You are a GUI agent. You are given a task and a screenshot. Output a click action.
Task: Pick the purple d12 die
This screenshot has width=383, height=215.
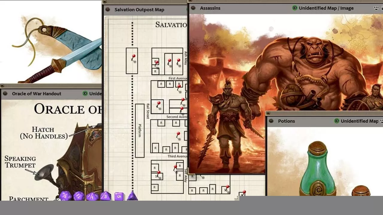tap(79, 196)
